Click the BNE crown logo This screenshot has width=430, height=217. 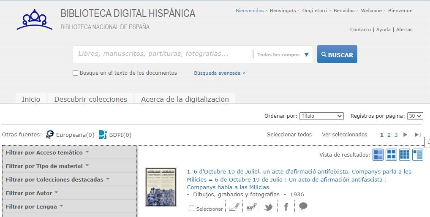coord(35,19)
